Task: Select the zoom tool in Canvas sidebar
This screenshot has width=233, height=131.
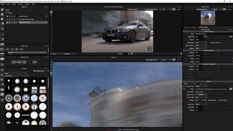Action: pos(51,70)
